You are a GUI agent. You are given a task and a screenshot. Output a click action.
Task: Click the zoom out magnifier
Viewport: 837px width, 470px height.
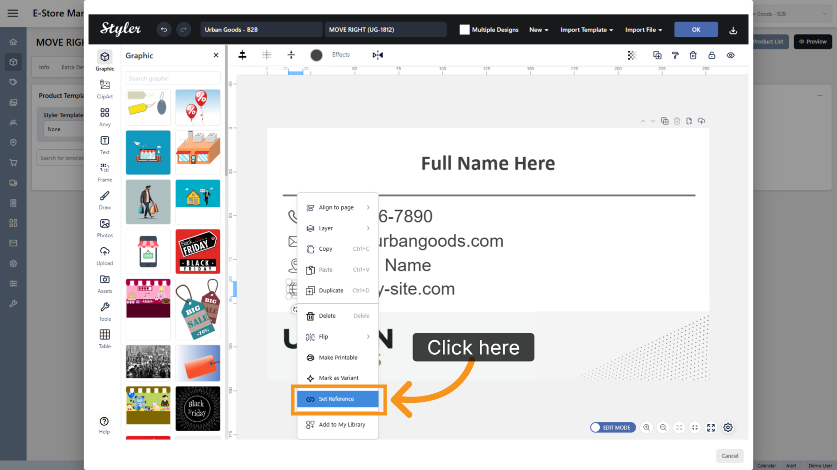coord(663,427)
